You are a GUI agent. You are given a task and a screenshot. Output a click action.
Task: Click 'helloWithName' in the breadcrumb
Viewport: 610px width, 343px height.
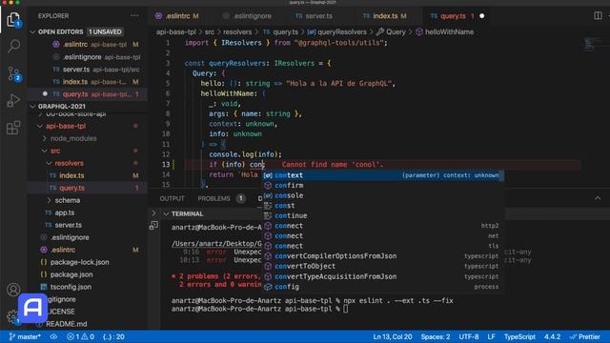point(449,32)
